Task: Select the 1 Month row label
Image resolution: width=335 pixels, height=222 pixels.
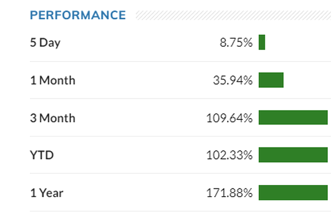Action: pyautogui.click(x=53, y=80)
